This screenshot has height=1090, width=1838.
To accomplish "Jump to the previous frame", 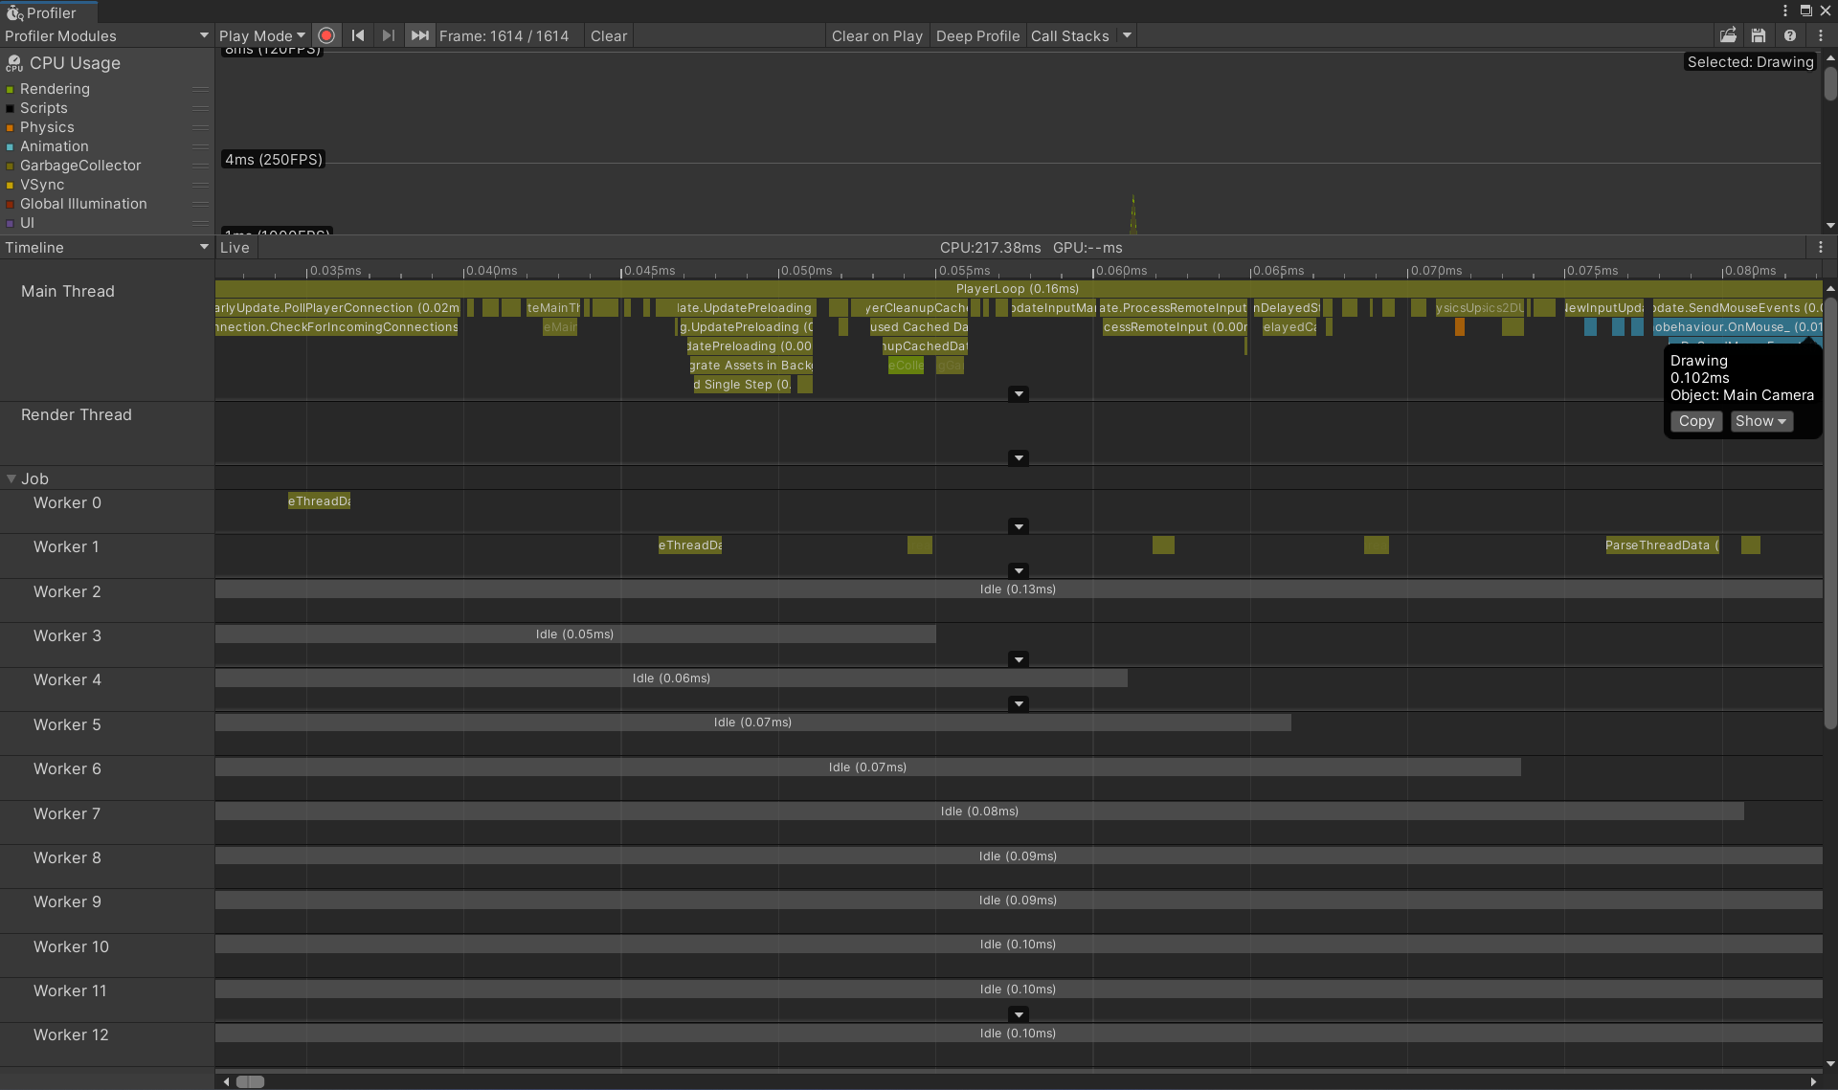I will coord(358,35).
